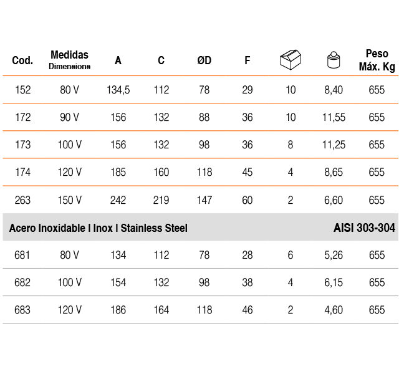Select code 682 row cell
This screenshot has height=374, width=399.
[x=22, y=282]
